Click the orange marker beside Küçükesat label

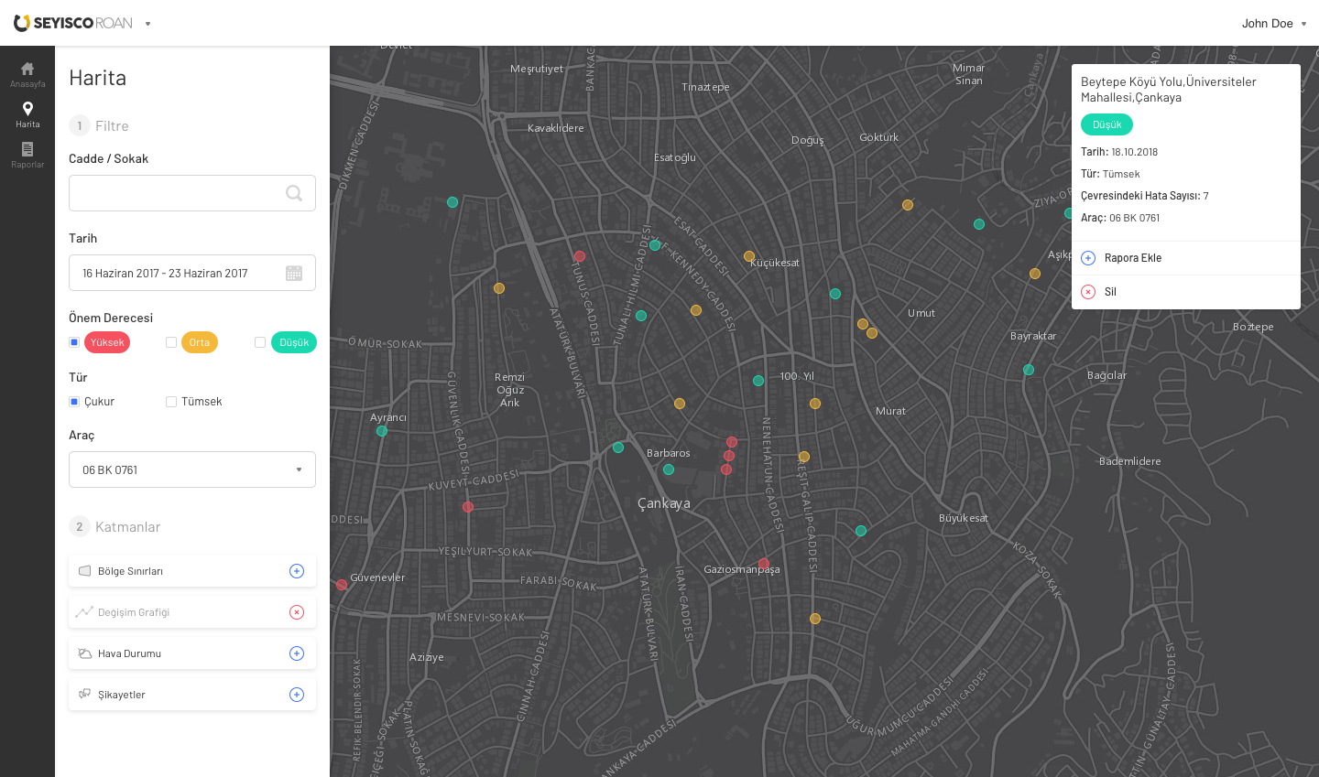click(x=749, y=257)
